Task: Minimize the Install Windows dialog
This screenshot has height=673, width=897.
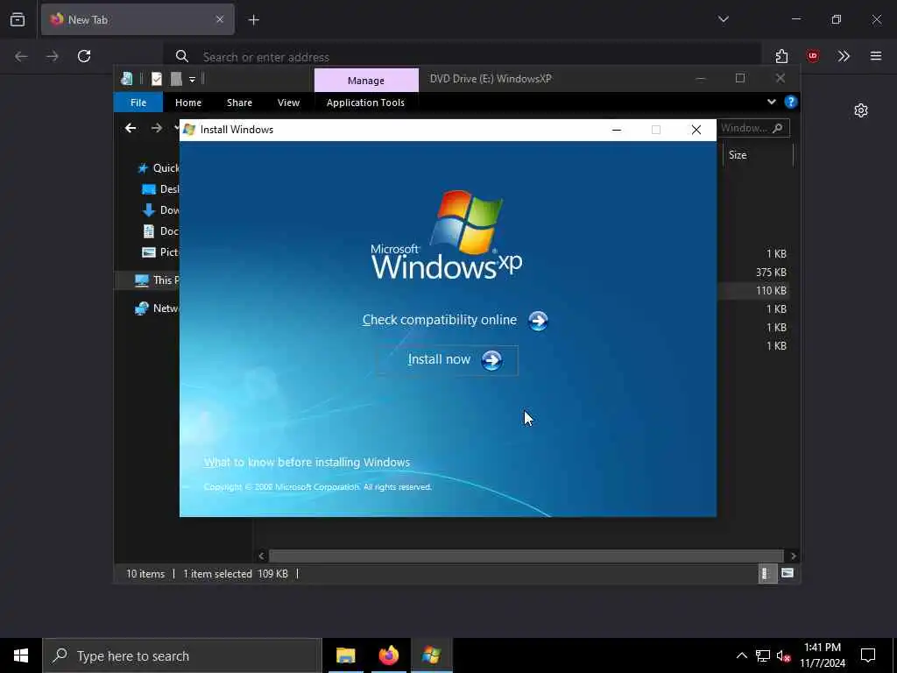Action: click(617, 130)
